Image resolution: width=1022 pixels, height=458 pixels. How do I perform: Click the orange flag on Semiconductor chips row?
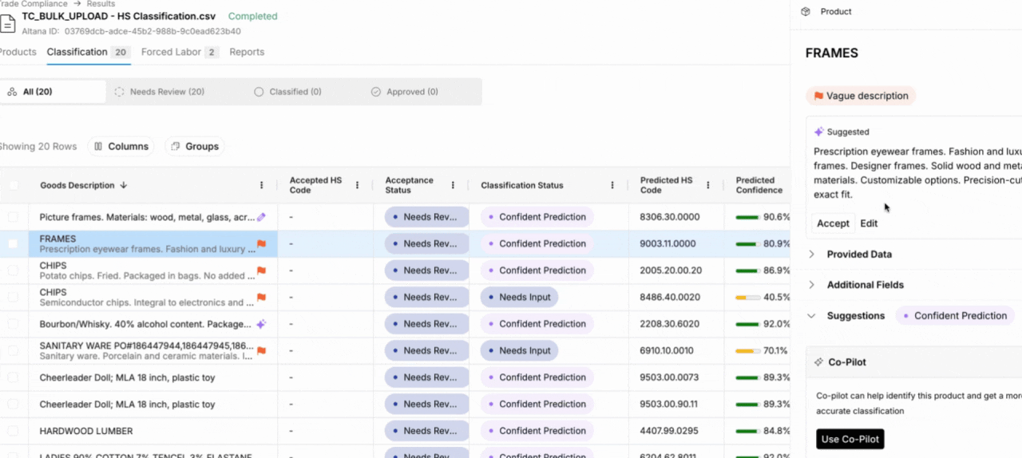click(261, 298)
